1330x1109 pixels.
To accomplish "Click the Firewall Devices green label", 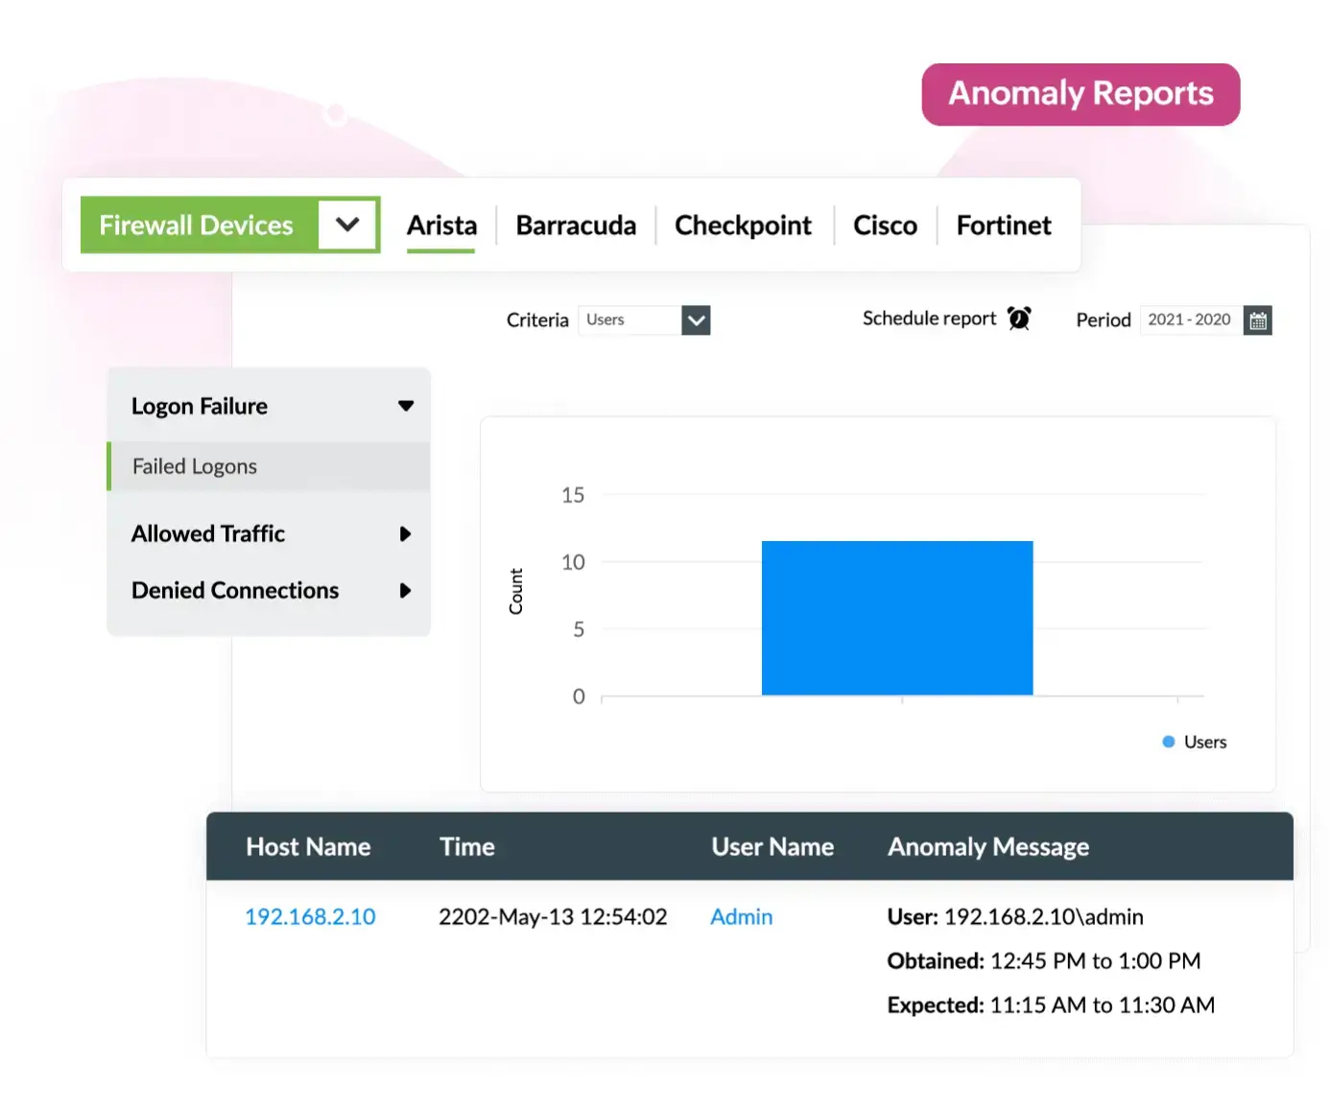I will tap(197, 224).
